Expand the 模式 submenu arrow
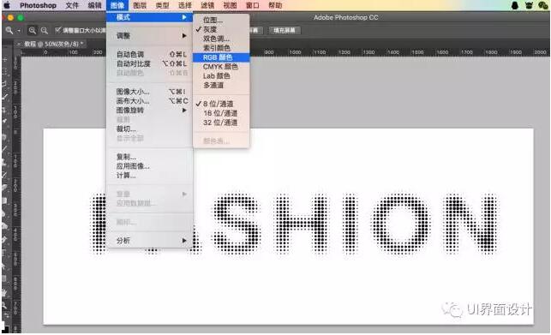 click(184, 17)
